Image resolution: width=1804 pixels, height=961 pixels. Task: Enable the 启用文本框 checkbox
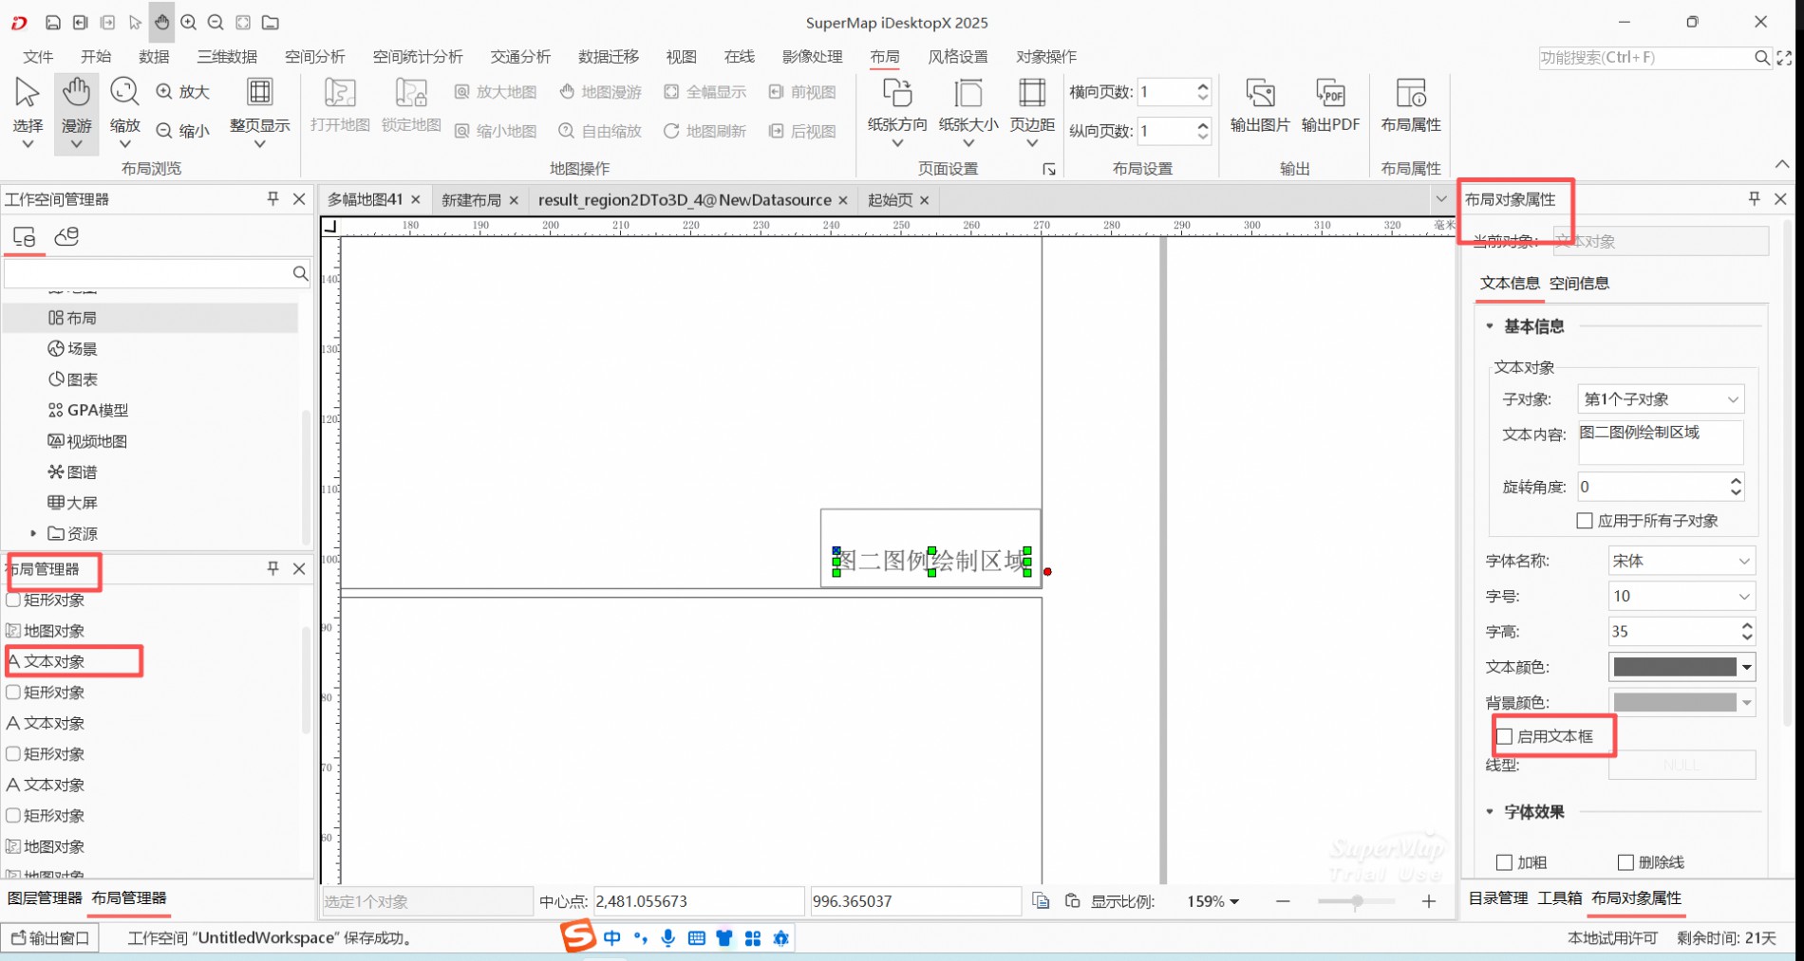(x=1505, y=736)
